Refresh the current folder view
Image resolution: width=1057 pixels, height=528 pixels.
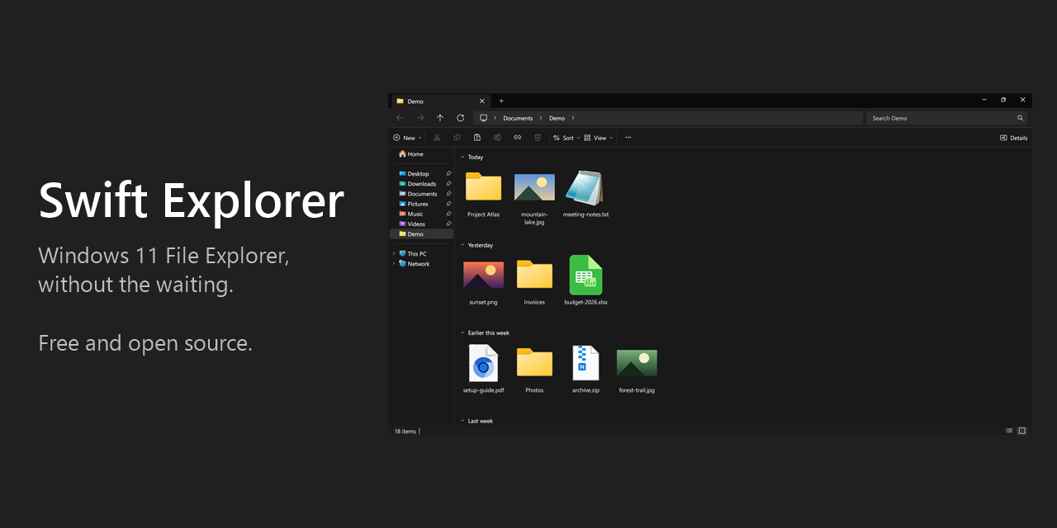click(x=460, y=118)
